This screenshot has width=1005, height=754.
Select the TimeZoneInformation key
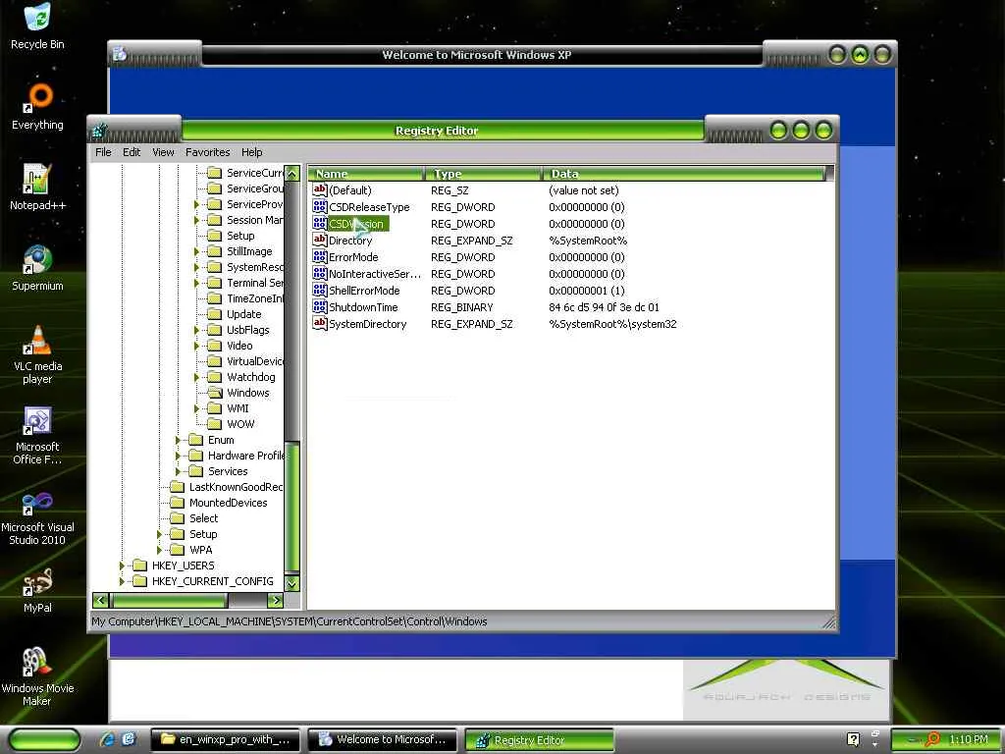pos(254,298)
